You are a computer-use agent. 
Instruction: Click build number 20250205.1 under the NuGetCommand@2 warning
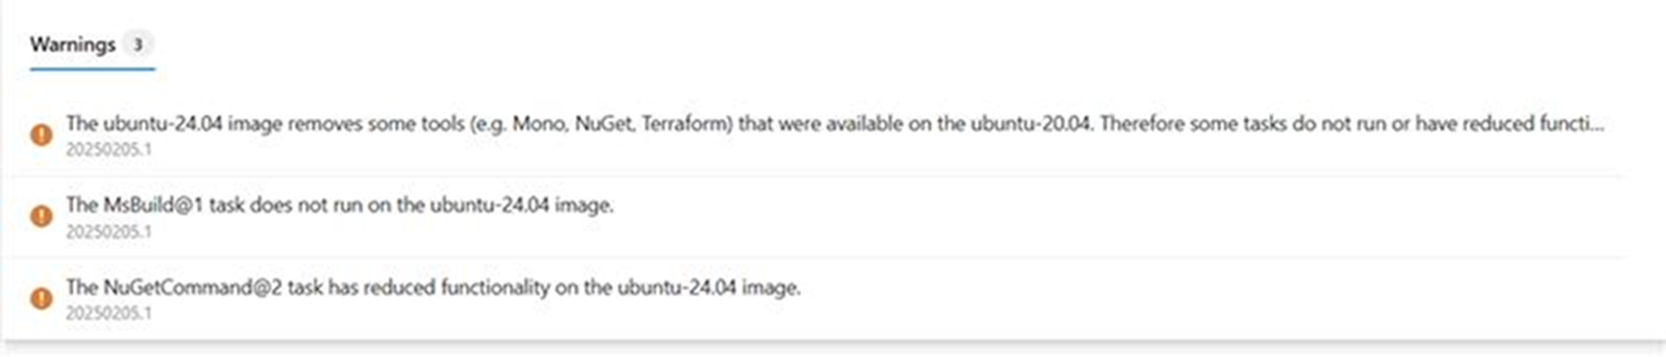coord(108,313)
